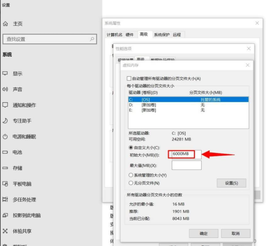This screenshot has height=246, width=279.
Task: Close the 虚拟内存 dialog
Action: (x=248, y=65)
